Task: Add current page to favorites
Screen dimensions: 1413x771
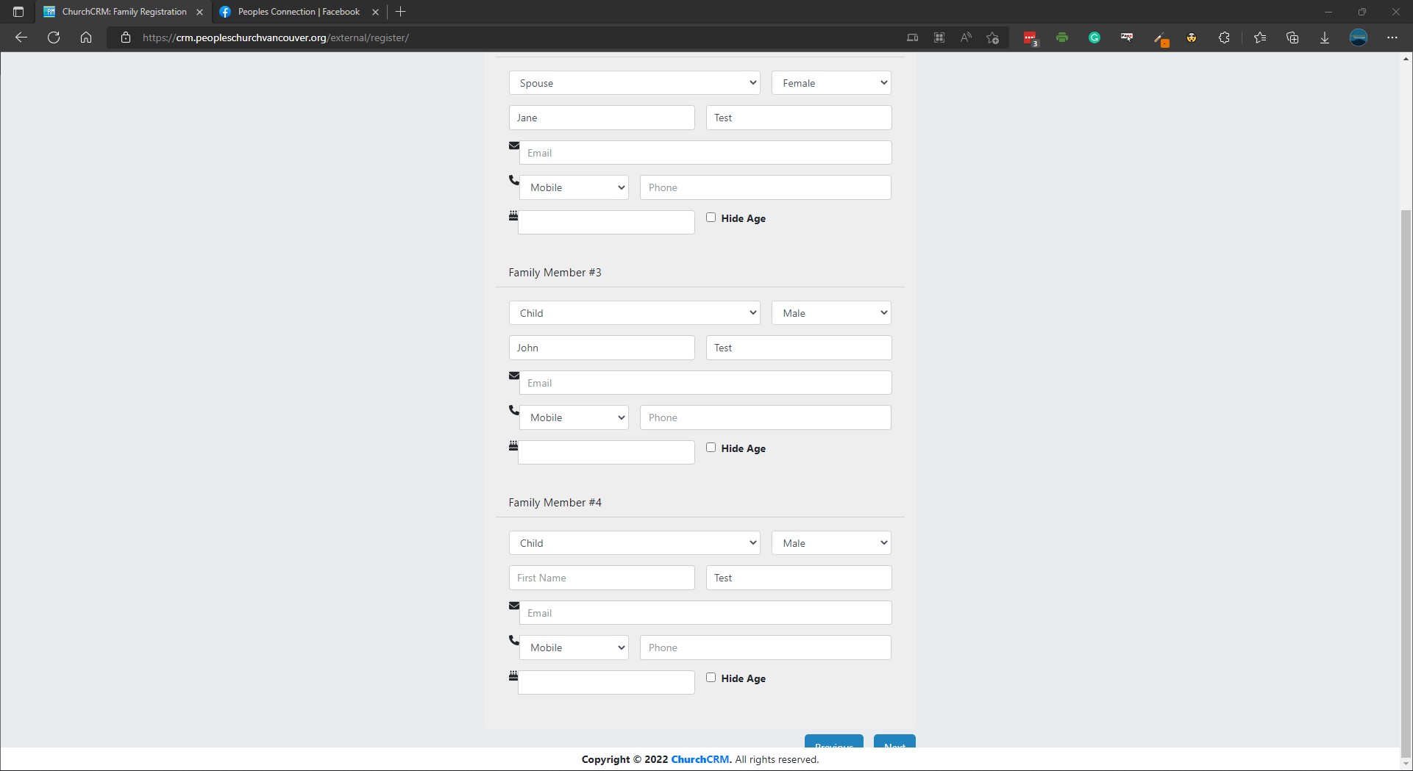Action: 992,37
